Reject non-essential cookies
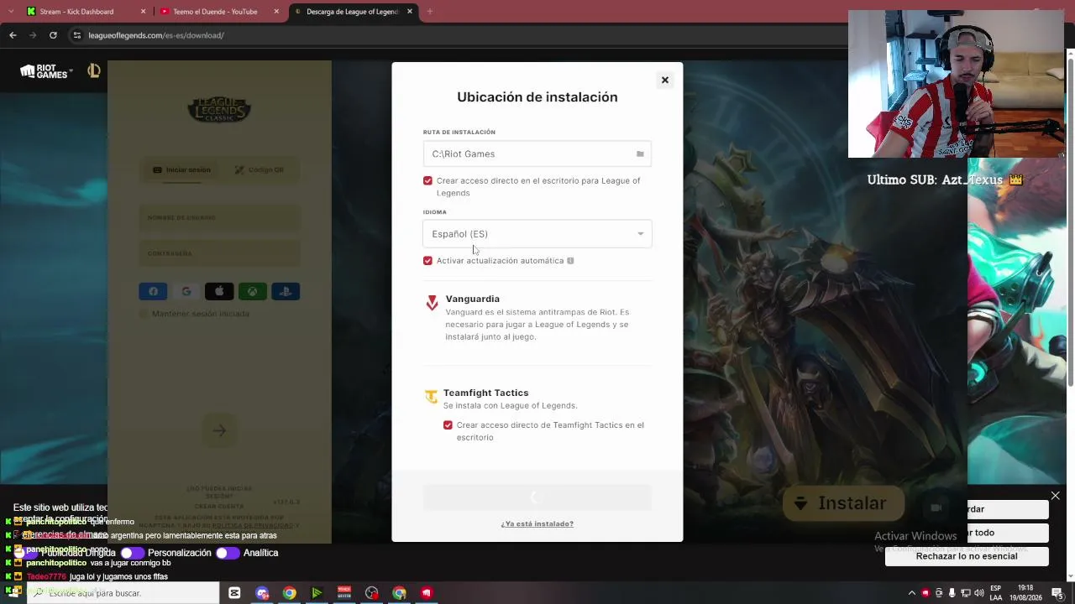This screenshot has width=1075, height=604. (x=967, y=556)
